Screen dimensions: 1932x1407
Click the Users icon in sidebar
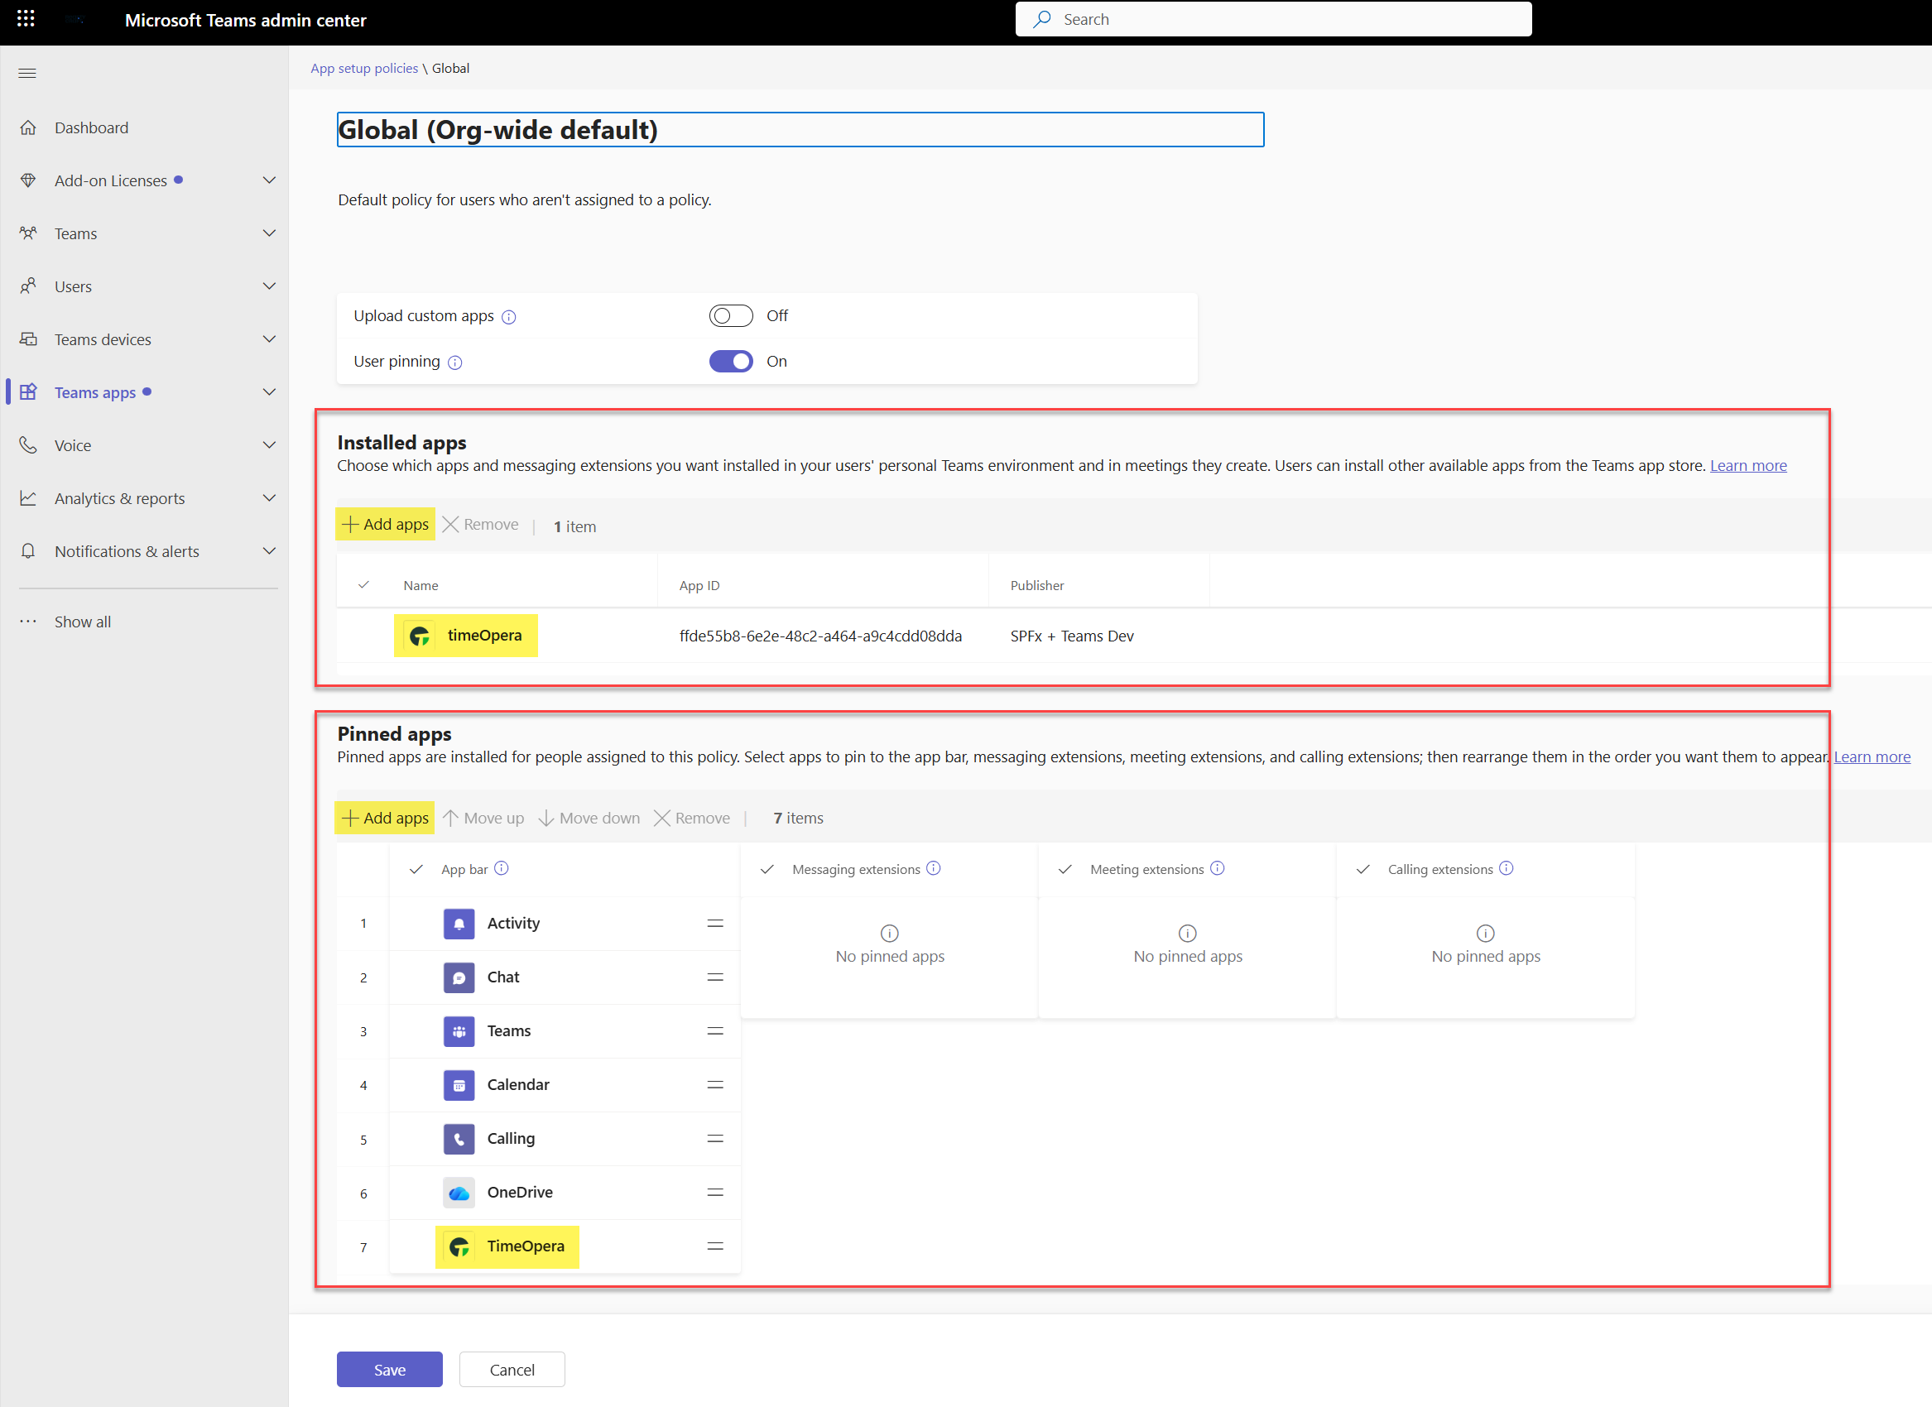28,286
